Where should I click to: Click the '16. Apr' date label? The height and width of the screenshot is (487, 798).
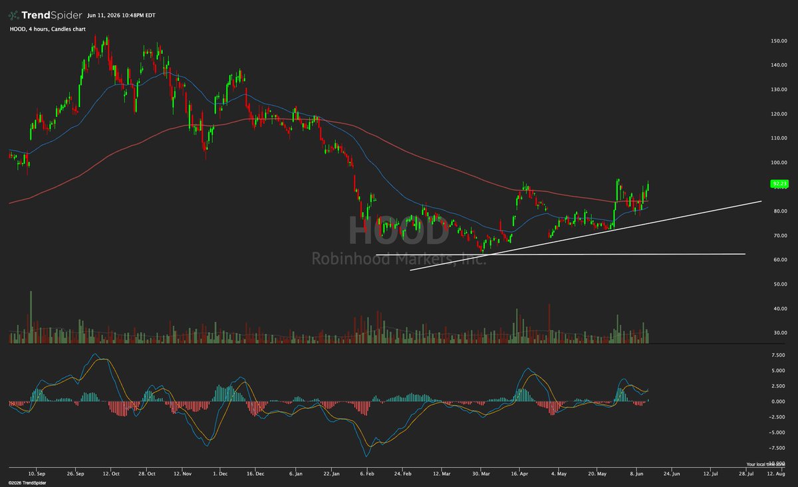pos(520,475)
